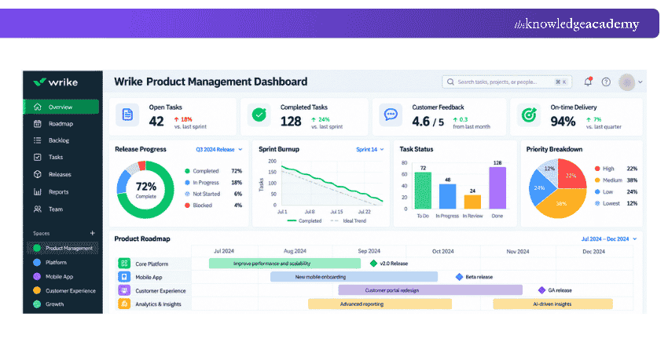Screen dimensions: 668x353
Task: Click the Mobile App row icon
Action: click(124, 277)
